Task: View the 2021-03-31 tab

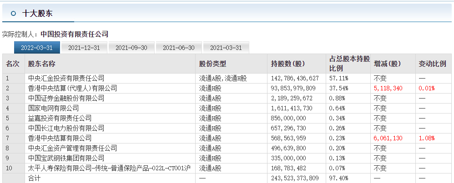Action: pyautogui.click(x=226, y=48)
